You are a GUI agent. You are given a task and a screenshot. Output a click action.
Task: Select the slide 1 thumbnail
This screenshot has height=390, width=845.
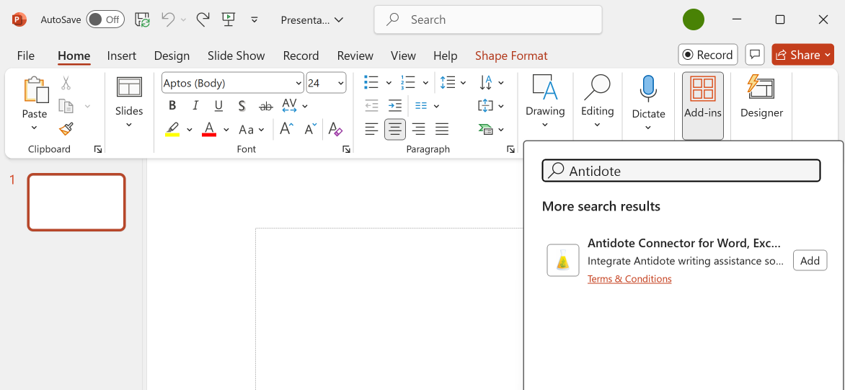click(76, 202)
